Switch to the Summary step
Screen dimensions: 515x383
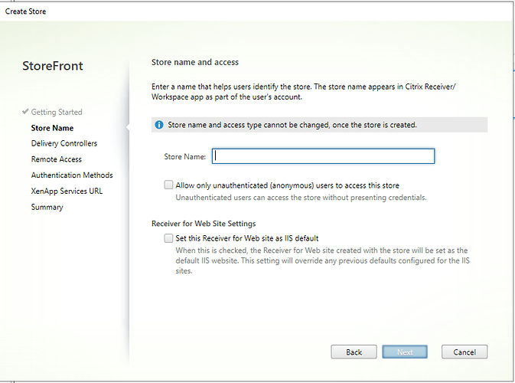[x=47, y=207]
